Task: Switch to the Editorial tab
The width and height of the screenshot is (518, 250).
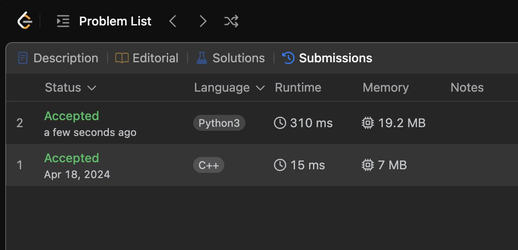Action: [x=147, y=58]
